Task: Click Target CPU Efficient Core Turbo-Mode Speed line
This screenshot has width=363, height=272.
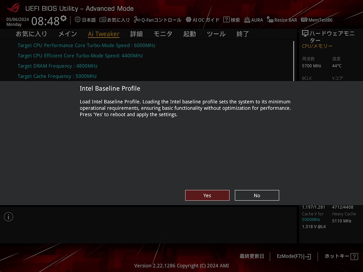Action: pos(80,56)
